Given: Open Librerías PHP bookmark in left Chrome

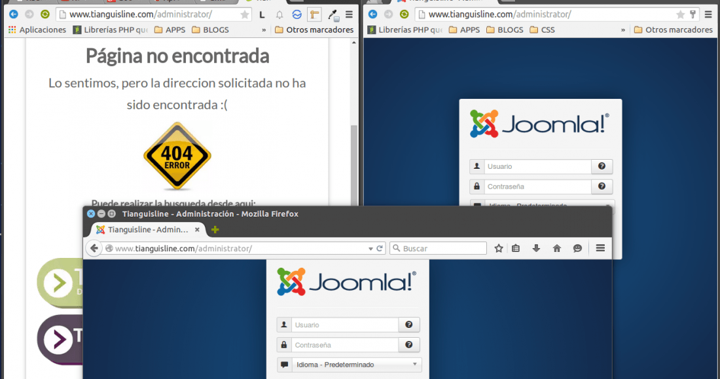Looking at the screenshot, I should [x=110, y=30].
